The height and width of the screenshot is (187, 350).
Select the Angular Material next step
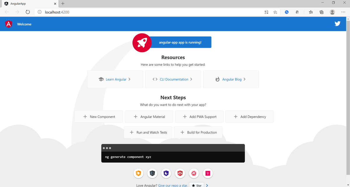pos(149,117)
